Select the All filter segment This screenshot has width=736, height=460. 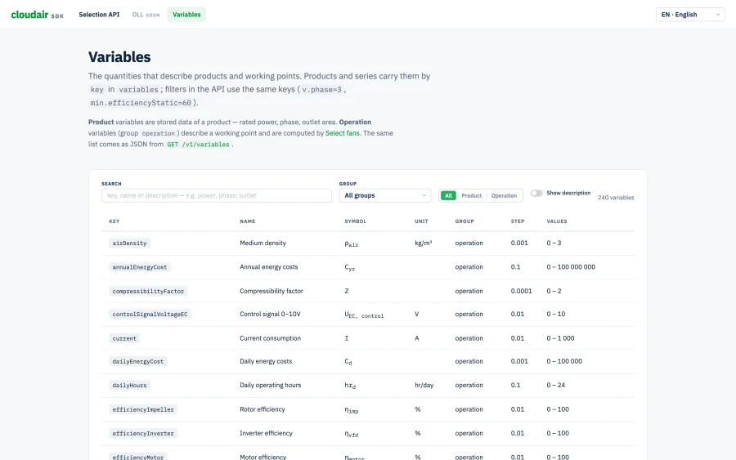(448, 195)
